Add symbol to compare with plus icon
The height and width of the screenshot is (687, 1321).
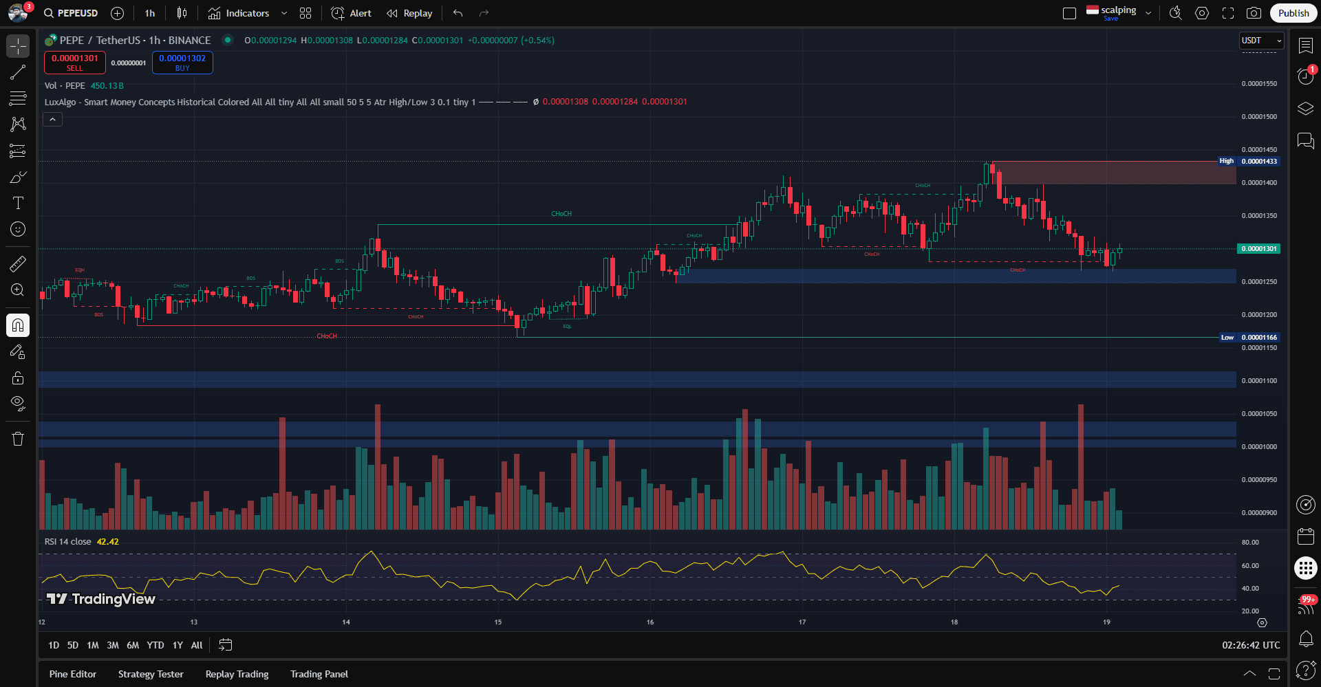118,13
